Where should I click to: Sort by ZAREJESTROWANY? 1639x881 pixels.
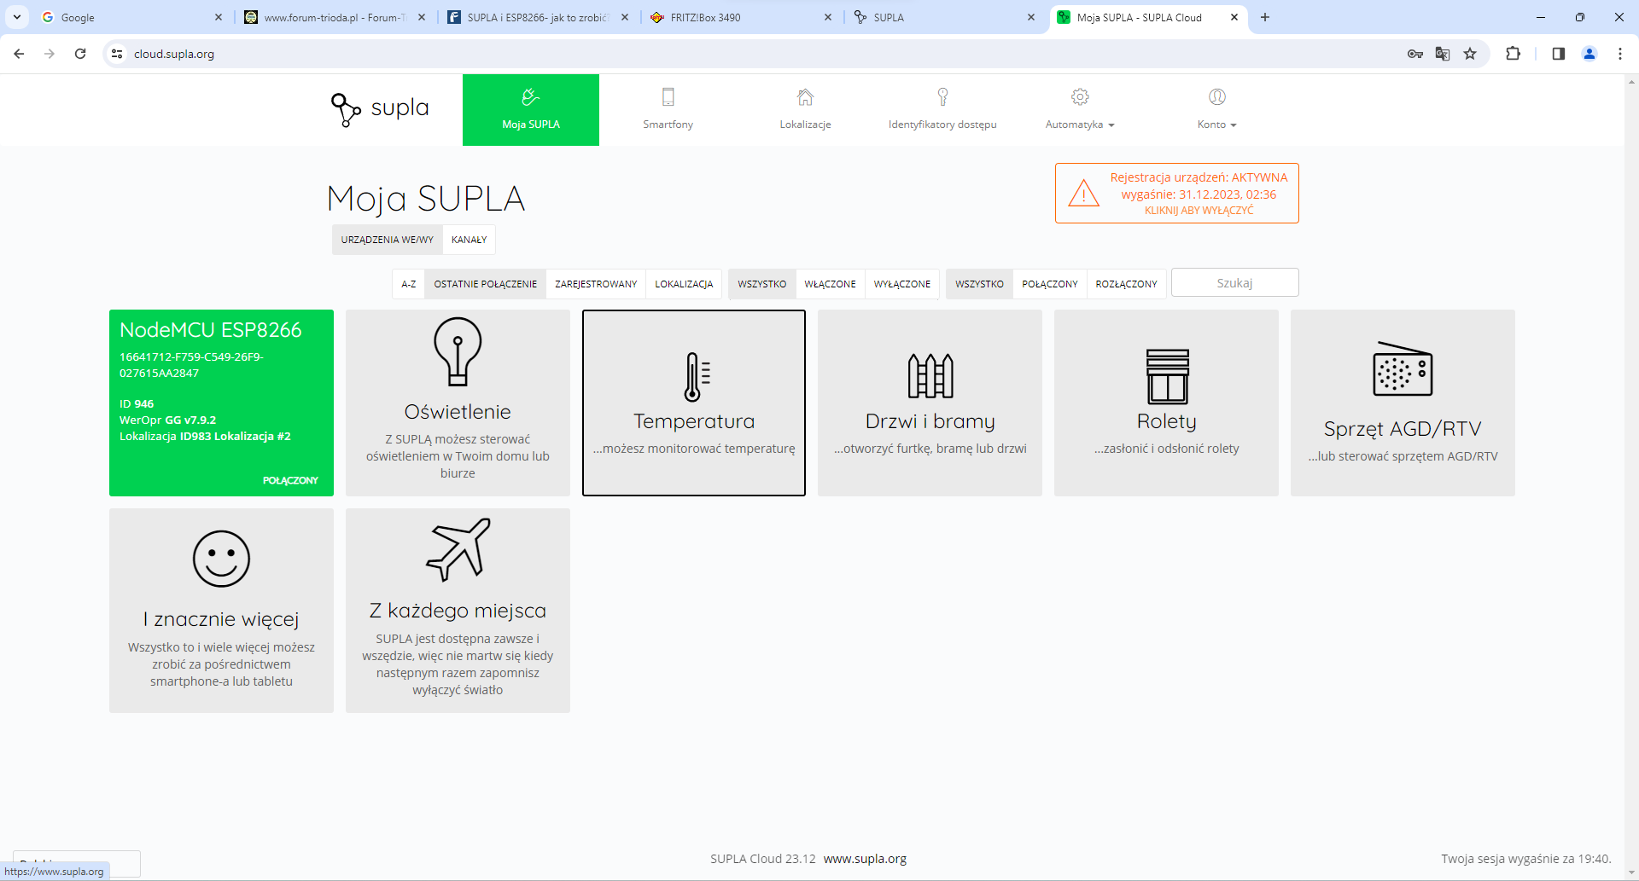(596, 284)
